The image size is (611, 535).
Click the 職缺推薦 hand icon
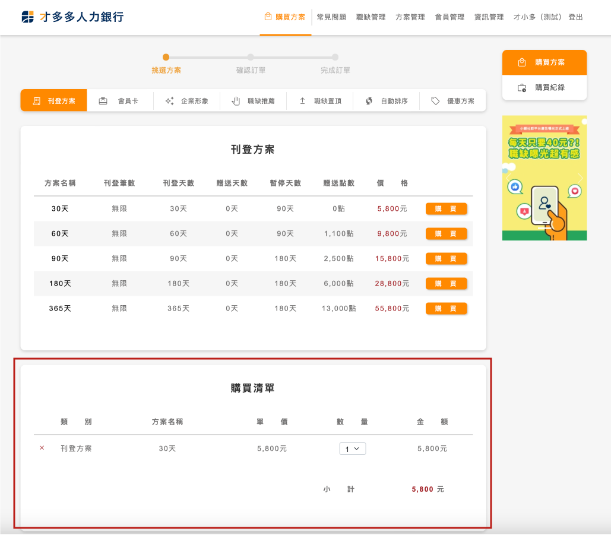[236, 101]
